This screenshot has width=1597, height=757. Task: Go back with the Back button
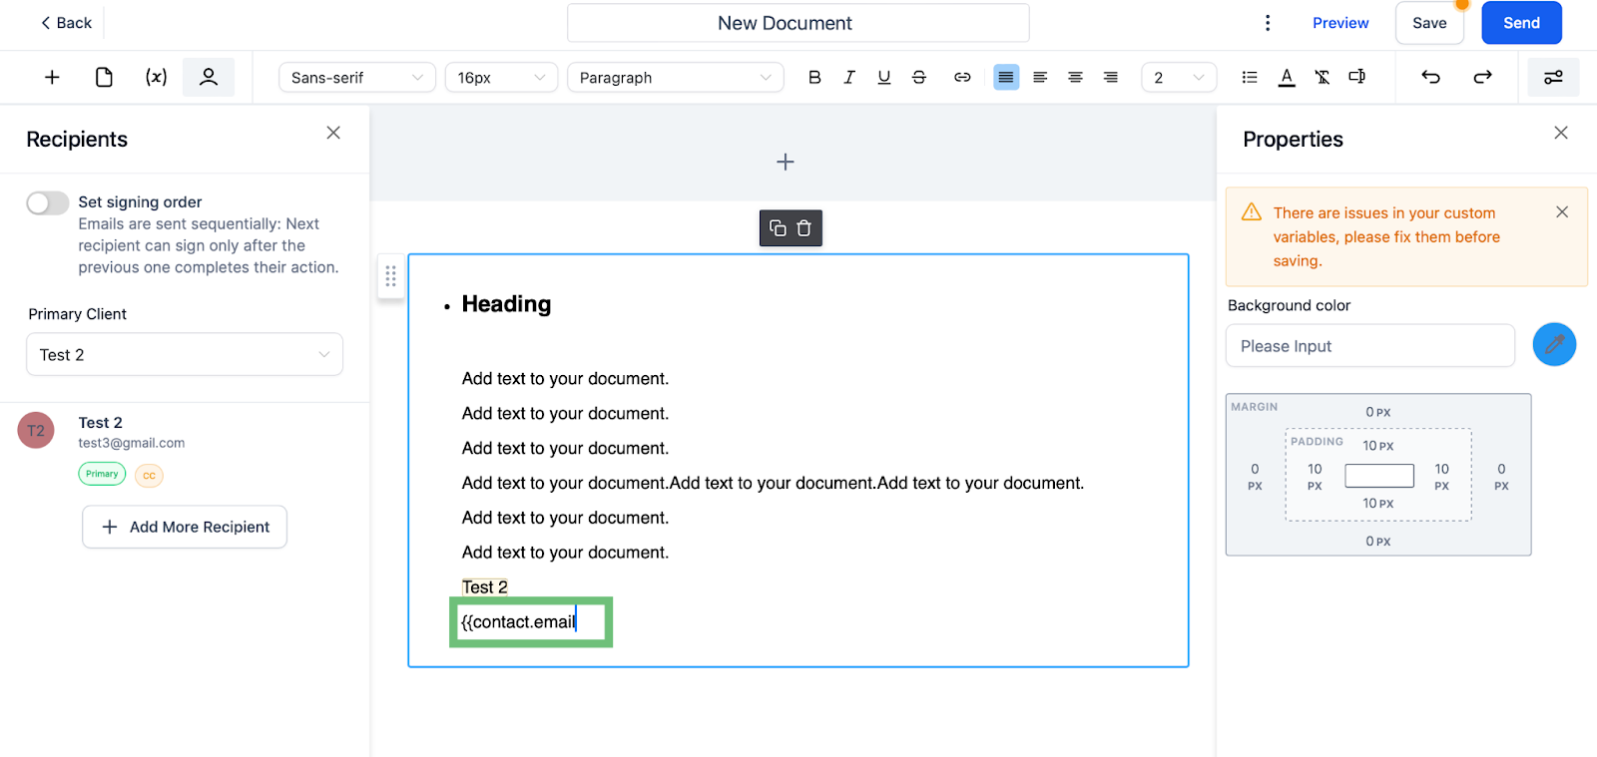pos(66,23)
